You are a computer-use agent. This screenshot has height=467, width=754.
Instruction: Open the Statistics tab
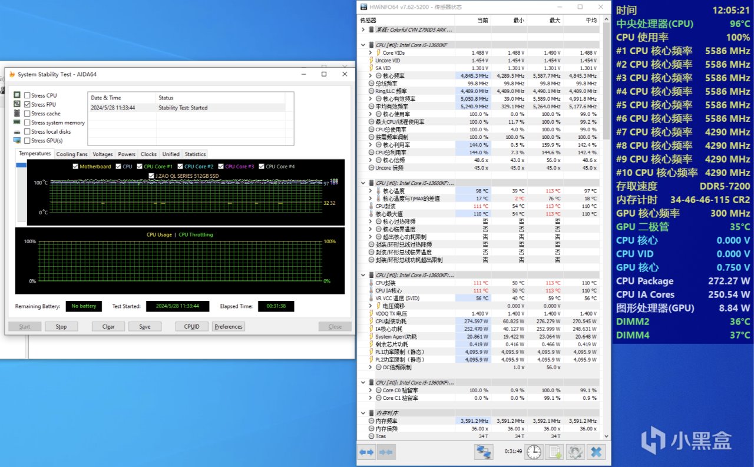(196, 154)
